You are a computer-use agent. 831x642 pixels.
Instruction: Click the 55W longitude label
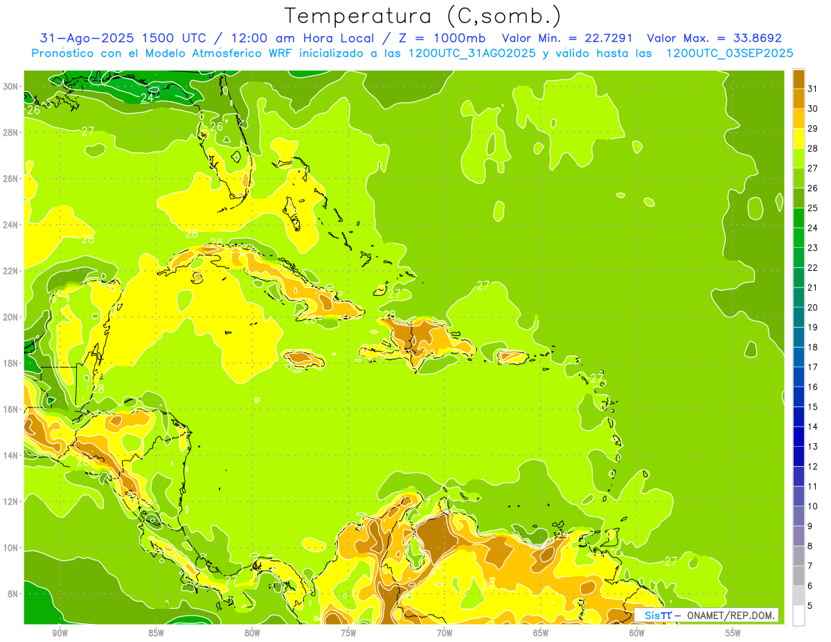coord(733,633)
